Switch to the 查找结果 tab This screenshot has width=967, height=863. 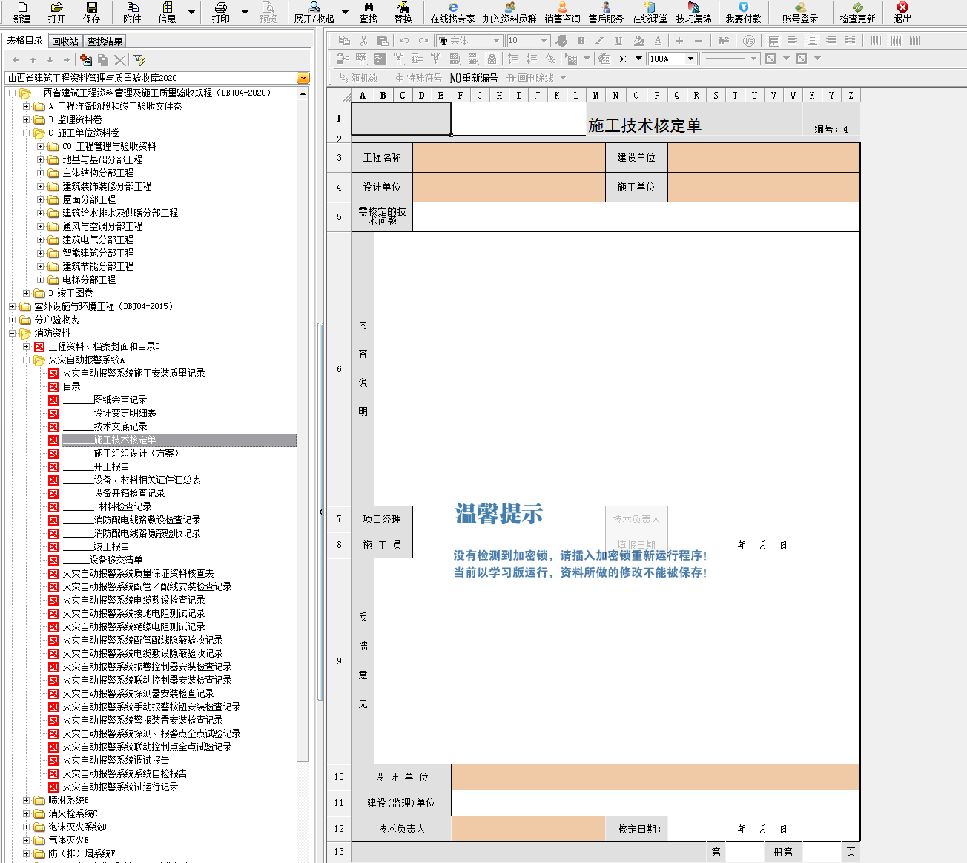[x=105, y=42]
